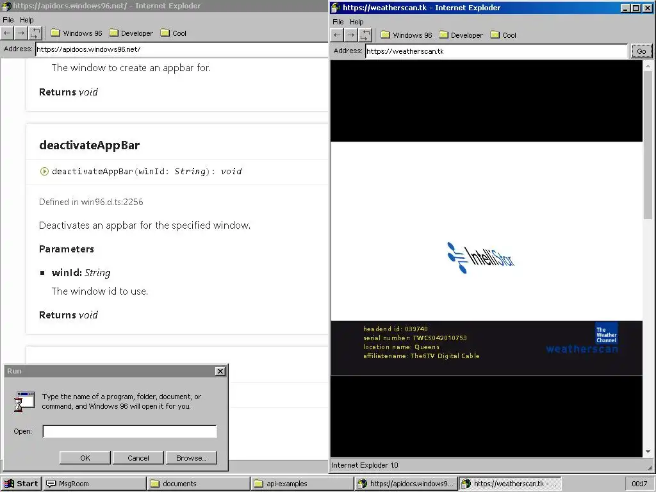Open the Developer bookmark folder in the apidocs window
This screenshot has height=492, width=656.
coord(131,33)
